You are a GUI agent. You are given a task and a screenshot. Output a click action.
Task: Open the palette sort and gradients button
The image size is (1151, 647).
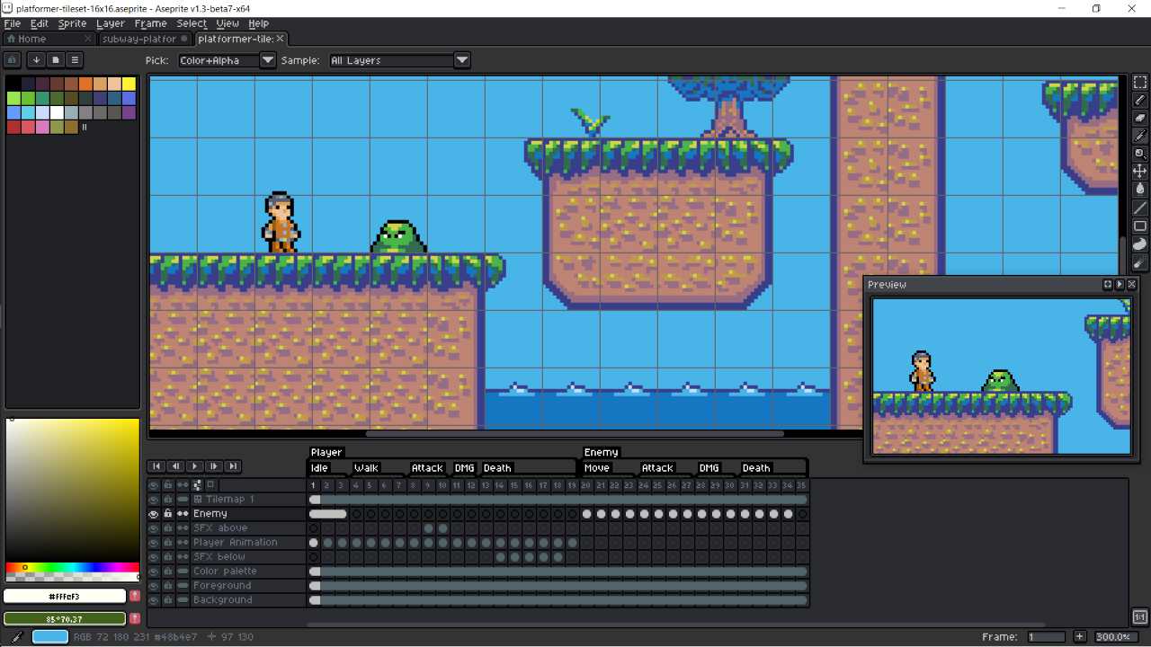pos(36,60)
